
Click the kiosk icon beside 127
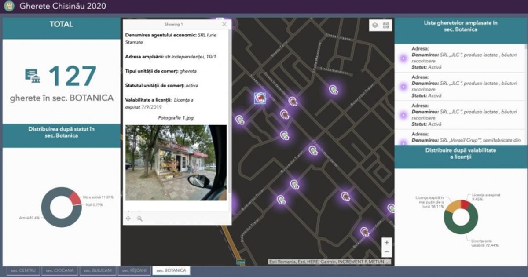[33, 77]
